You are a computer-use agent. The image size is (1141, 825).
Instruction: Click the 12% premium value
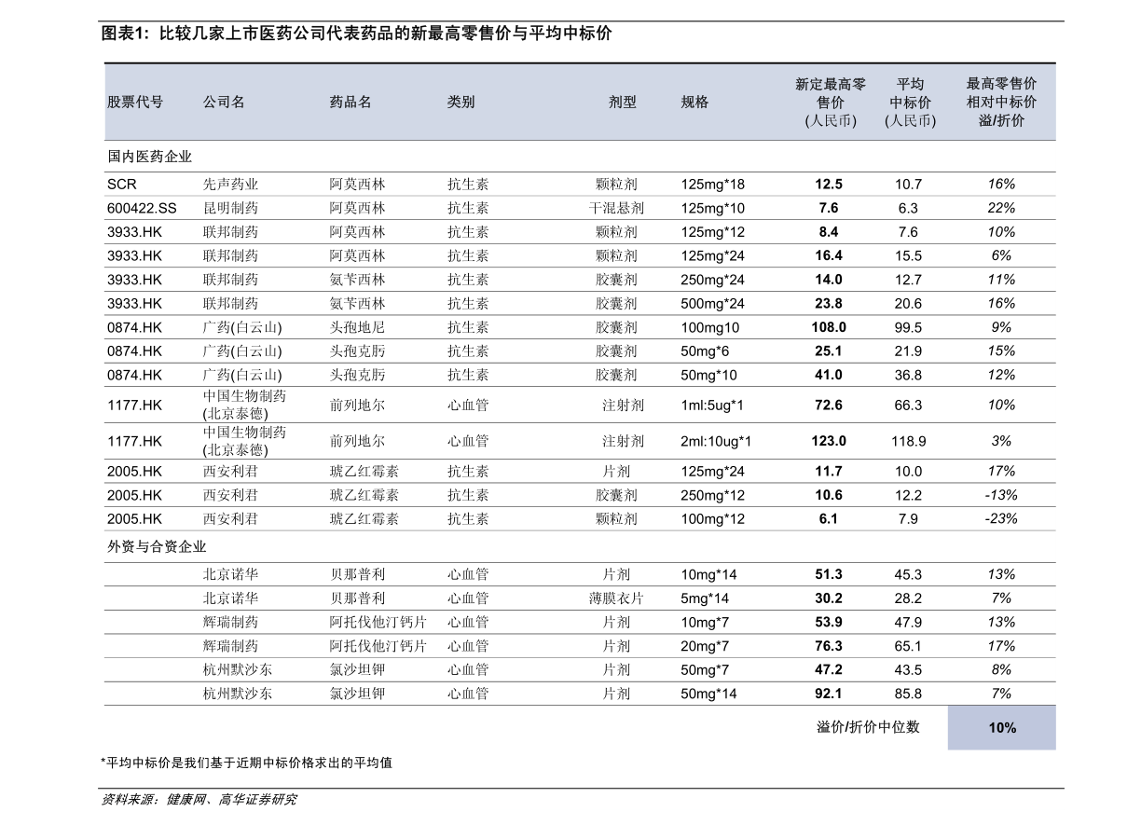click(x=1001, y=375)
